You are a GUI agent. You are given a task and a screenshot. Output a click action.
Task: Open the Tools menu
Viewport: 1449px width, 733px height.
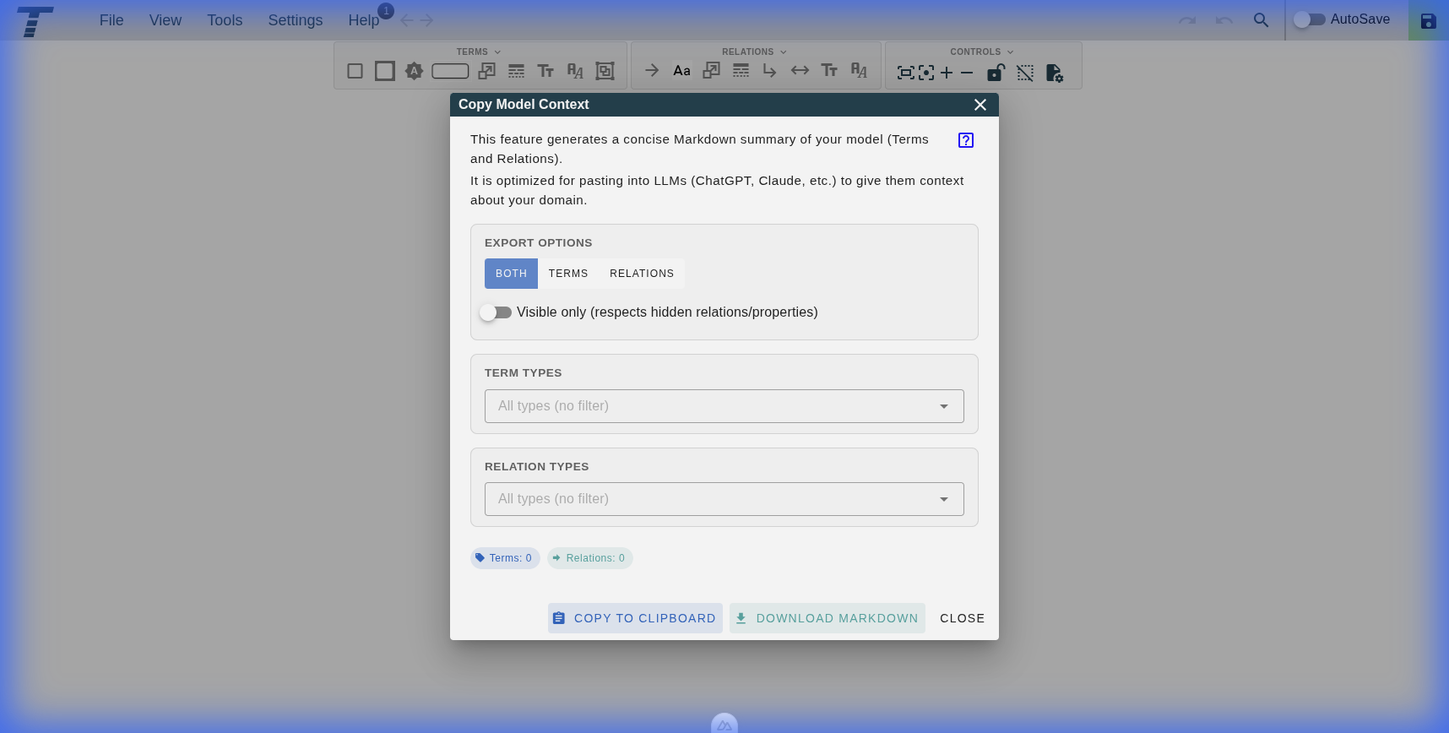[225, 20]
